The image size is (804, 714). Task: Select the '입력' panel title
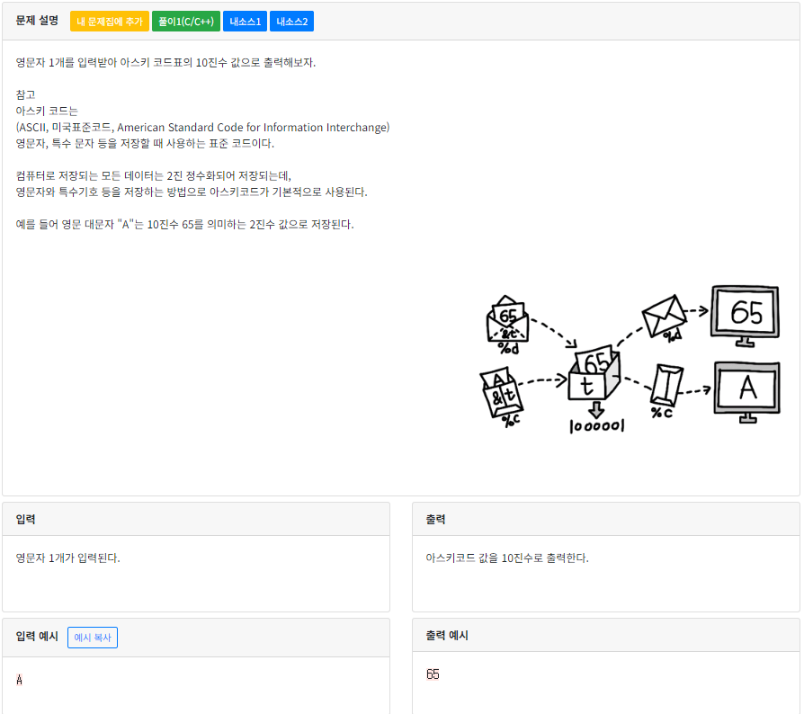[x=26, y=519]
